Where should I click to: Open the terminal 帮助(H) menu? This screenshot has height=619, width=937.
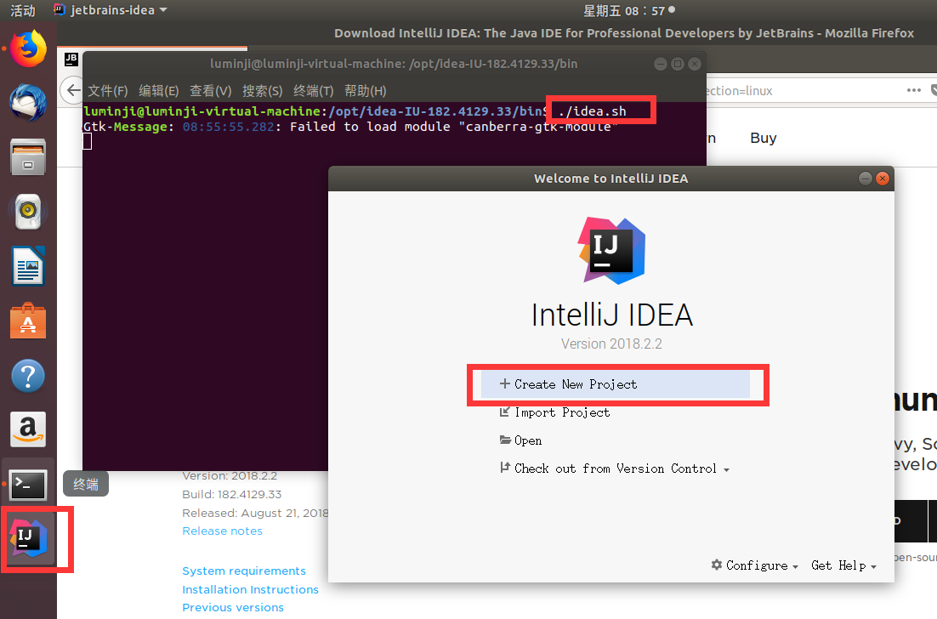pyautogui.click(x=366, y=91)
